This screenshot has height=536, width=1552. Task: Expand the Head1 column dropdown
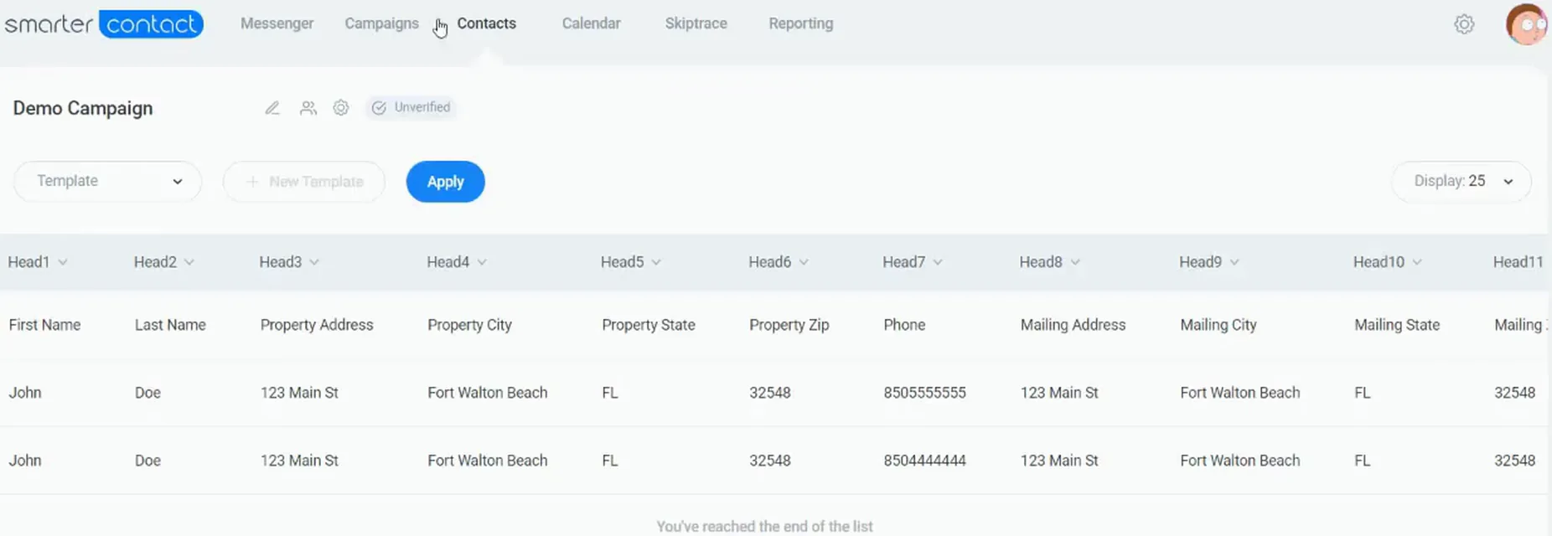63,262
